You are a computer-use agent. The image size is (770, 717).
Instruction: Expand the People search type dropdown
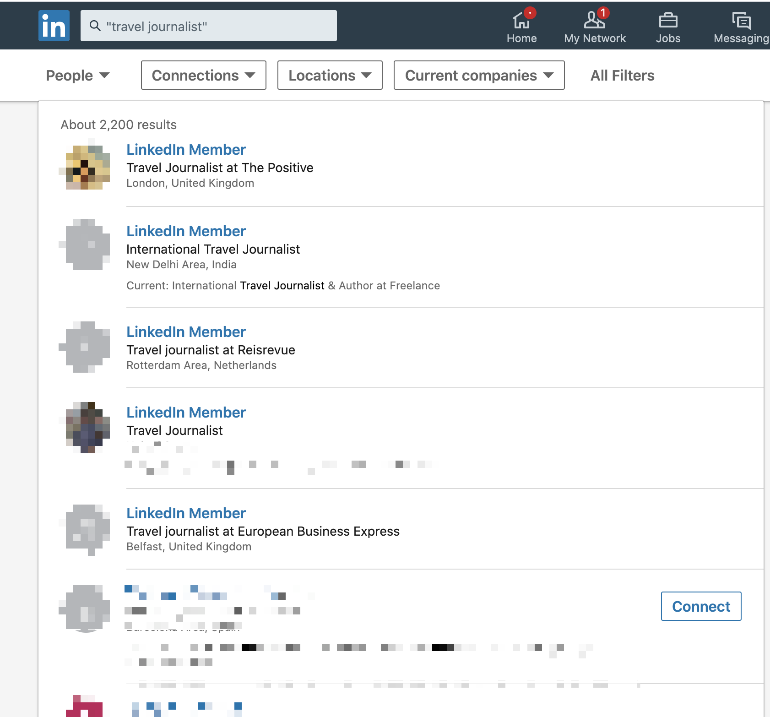(x=78, y=75)
